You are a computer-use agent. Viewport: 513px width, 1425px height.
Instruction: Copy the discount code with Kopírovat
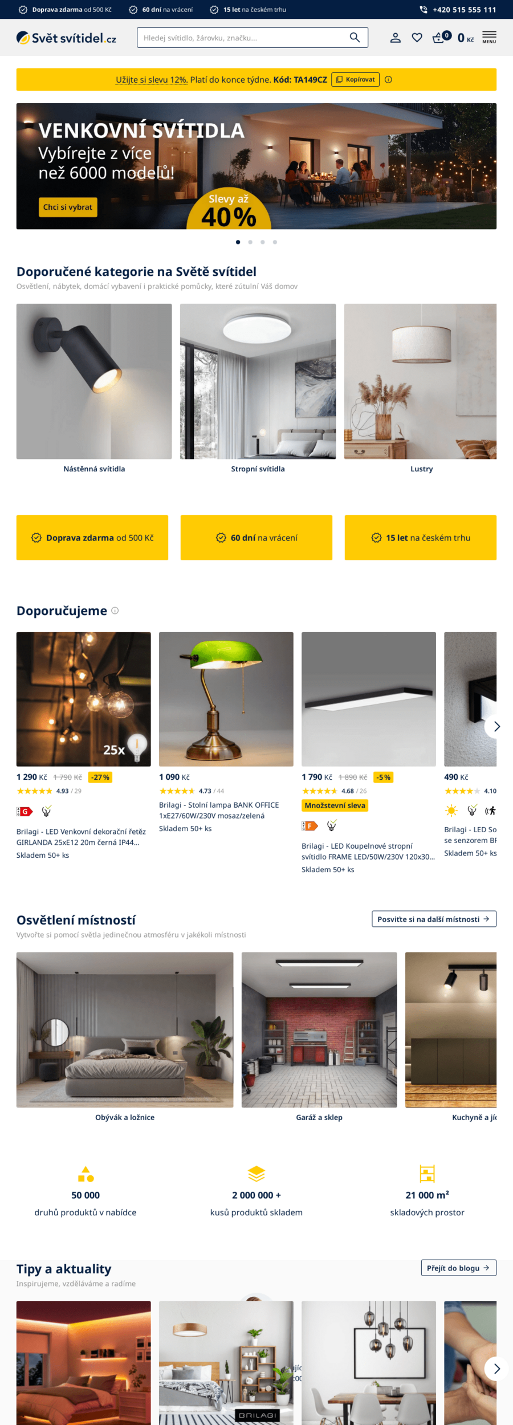tap(356, 80)
